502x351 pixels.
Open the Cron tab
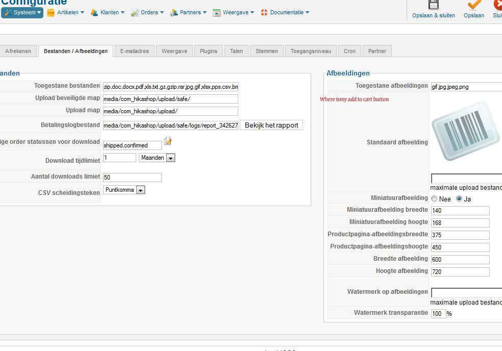point(349,51)
